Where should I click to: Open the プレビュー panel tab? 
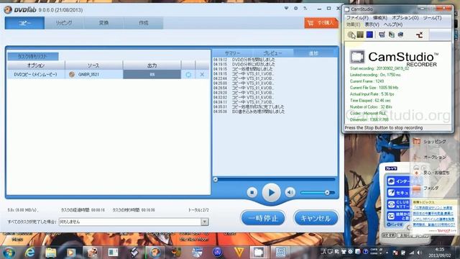point(272,53)
